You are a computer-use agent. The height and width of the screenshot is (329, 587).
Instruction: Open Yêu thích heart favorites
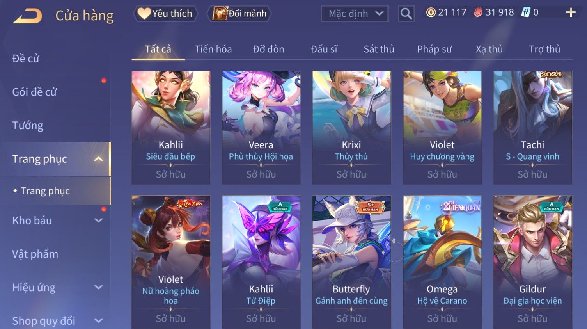coord(165,14)
